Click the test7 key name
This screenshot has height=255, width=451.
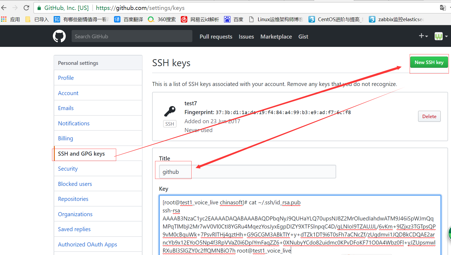190,103
